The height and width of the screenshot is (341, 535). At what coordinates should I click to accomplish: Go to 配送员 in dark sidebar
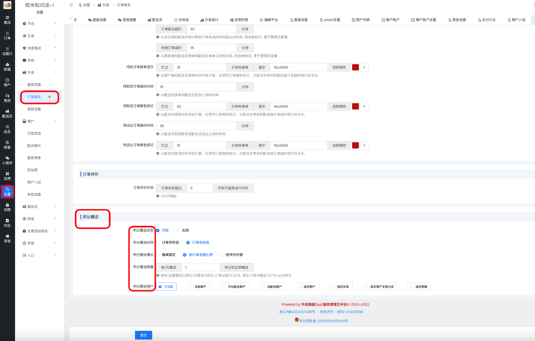(x=7, y=113)
